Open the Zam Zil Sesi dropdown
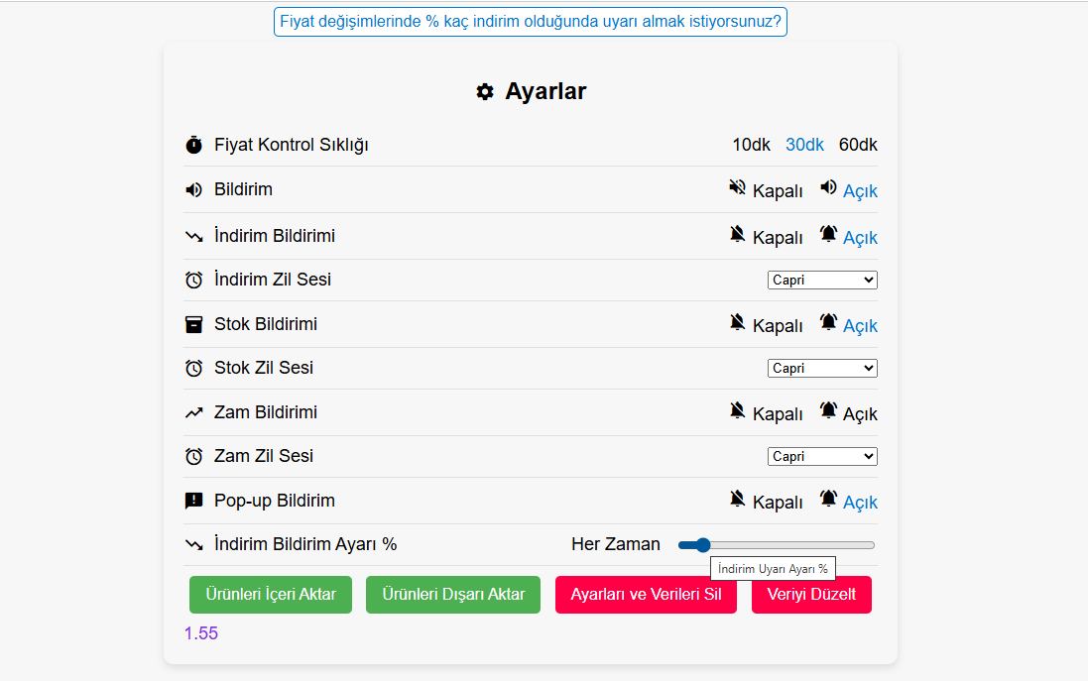The image size is (1088, 681). pyautogui.click(x=822, y=456)
